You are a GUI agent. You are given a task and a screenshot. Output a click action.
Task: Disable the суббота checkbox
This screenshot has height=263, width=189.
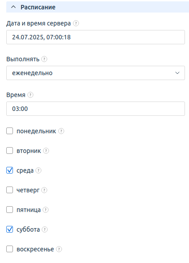9,229
